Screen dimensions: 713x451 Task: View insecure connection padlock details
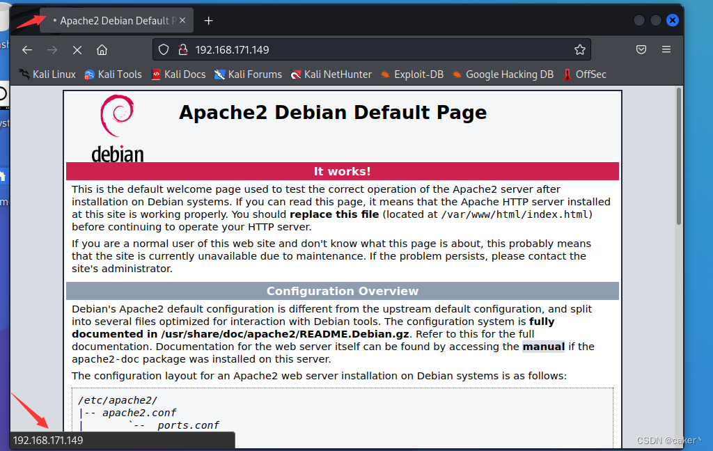(183, 49)
